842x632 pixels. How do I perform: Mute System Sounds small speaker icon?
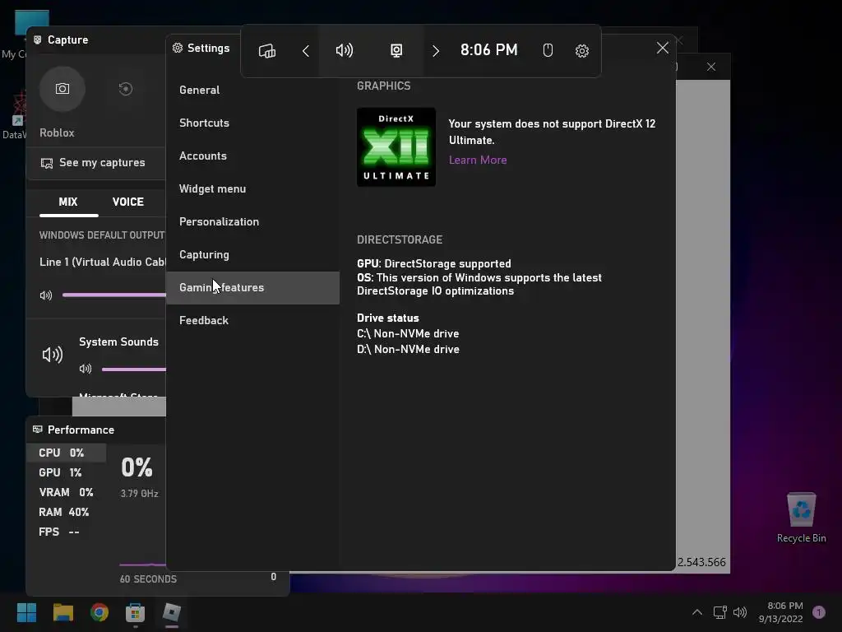coord(86,369)
